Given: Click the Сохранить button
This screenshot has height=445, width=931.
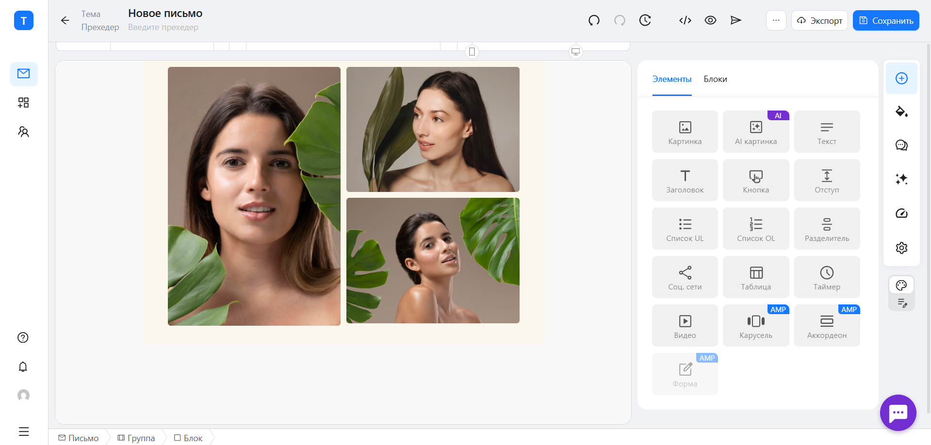Looking at the screenshot, I should click(x=886, y=20).
